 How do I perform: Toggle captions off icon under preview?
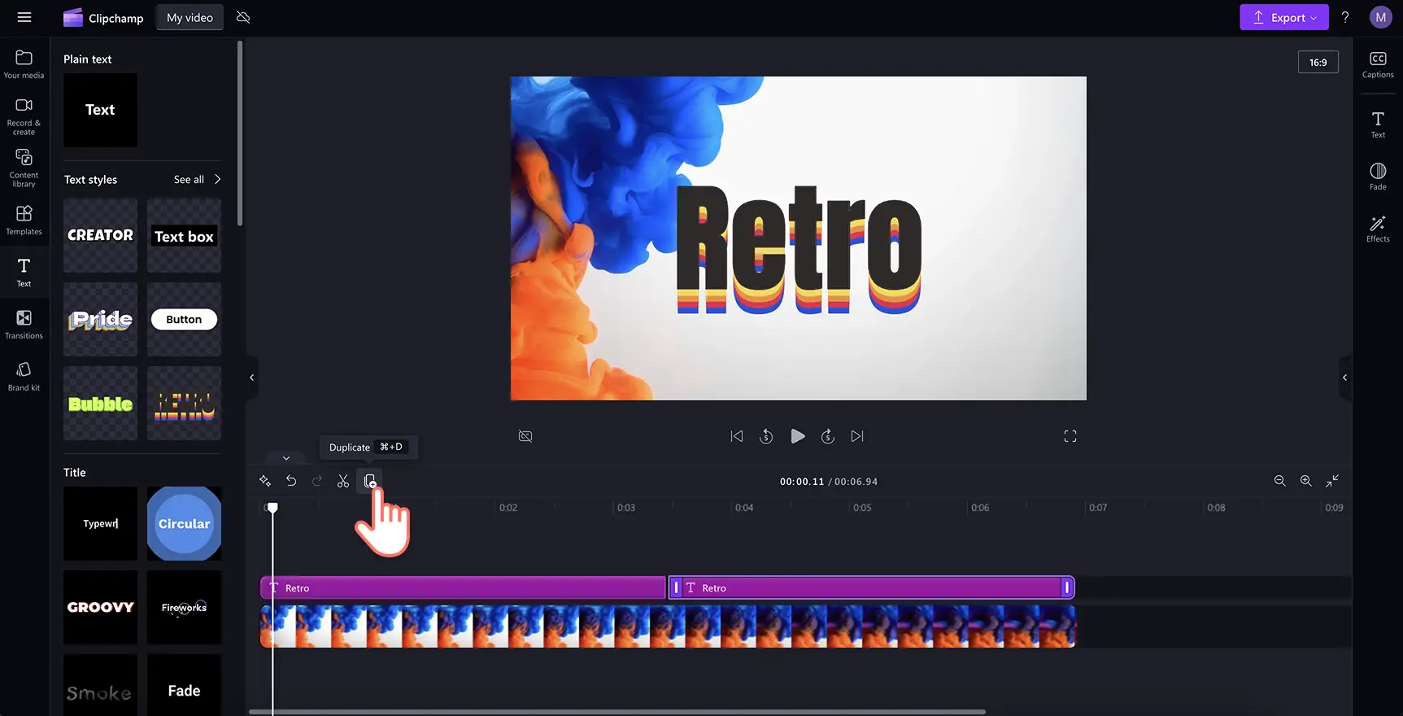coord(525,436)
